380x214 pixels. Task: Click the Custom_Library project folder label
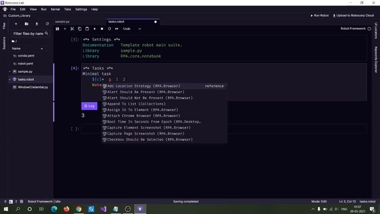(20, 15)
